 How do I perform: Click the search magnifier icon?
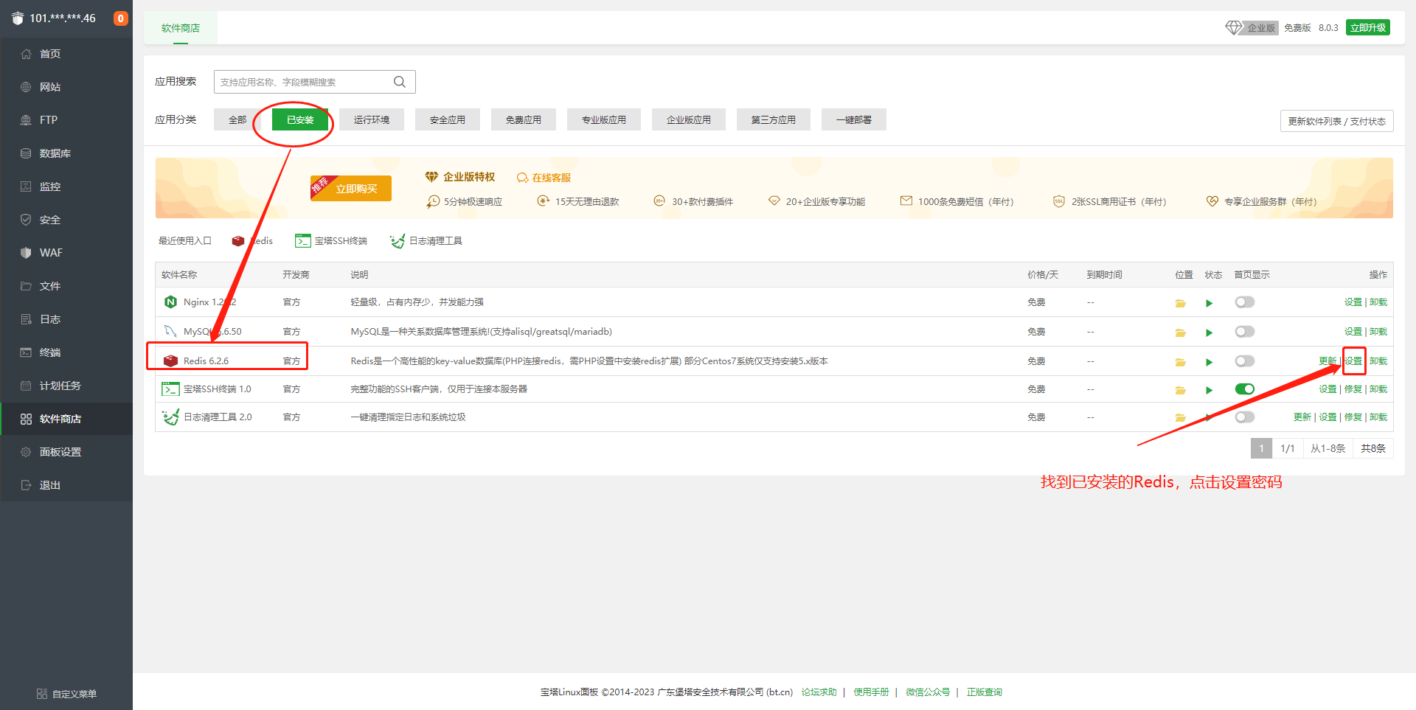(x=399, y=82)
